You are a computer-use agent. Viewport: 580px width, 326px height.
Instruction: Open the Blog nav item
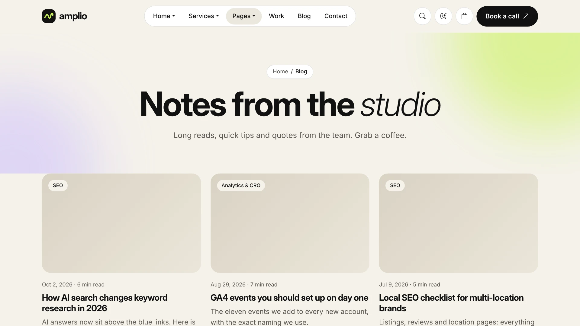coord(304,16)
